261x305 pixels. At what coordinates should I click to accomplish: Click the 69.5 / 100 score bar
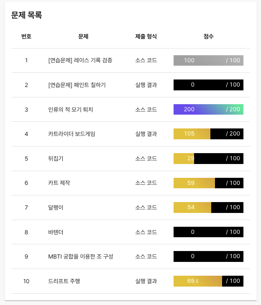click(x=208, y=281)
